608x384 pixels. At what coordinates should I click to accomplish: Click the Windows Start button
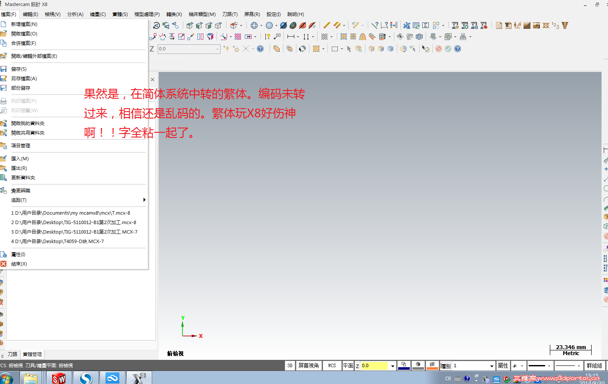pos(6,378)
